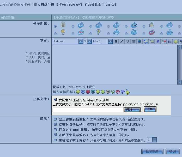Image resolution: width=182 pixels, height=157 pixels.
Task: Check the 'disable emoticon conversion' option
Action: coord(55,119)
